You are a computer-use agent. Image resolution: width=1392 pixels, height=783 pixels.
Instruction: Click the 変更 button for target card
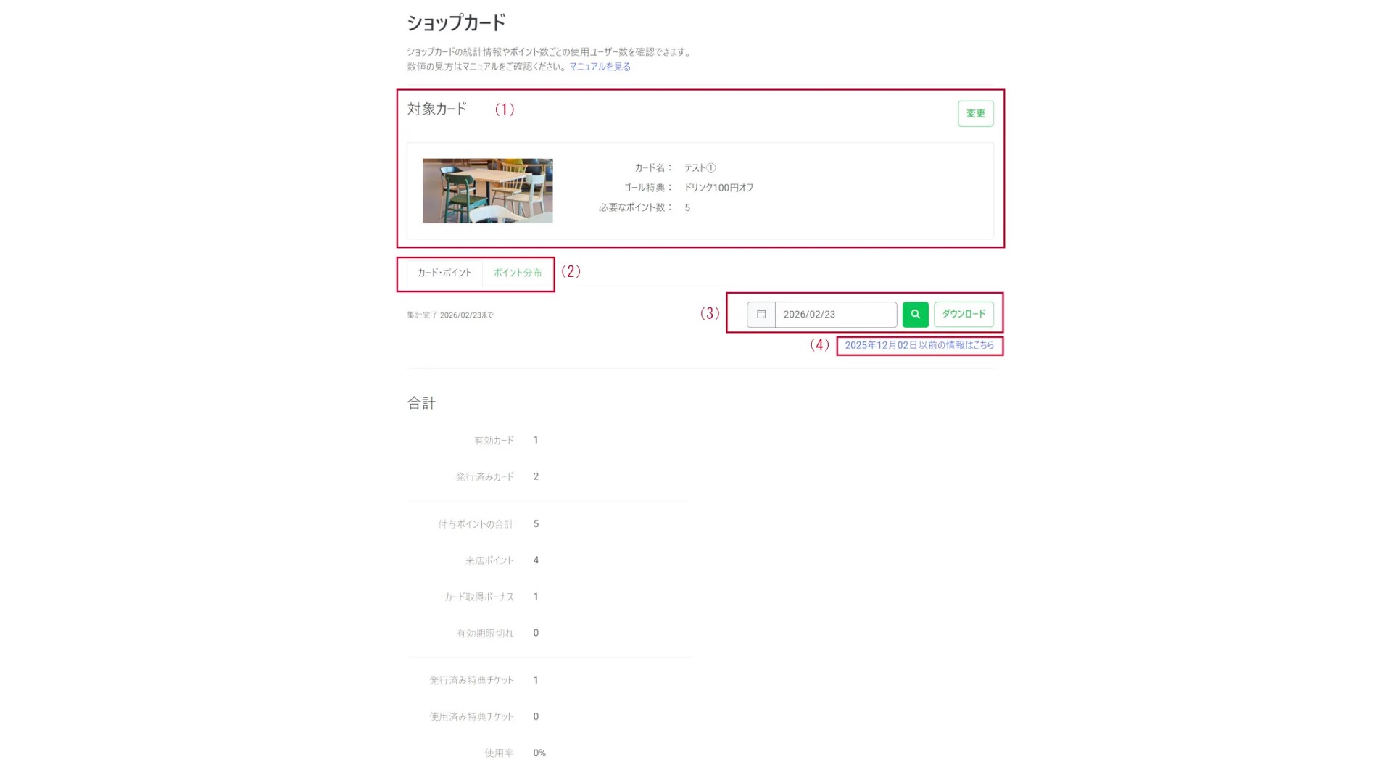975,114
